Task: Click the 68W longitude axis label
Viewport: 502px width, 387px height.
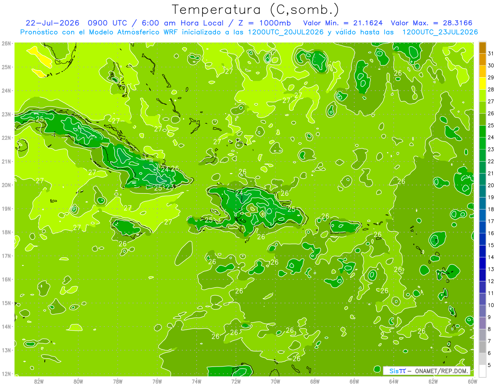Action: point(315,381)
